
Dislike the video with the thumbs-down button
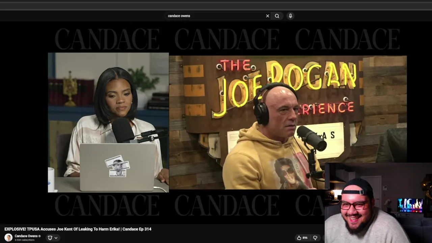coord(315,238)
